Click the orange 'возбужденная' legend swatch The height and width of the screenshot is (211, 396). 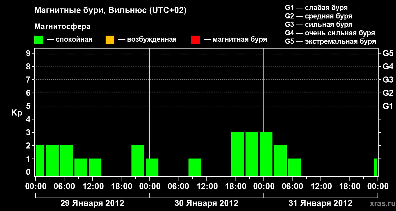click(110, 40)
